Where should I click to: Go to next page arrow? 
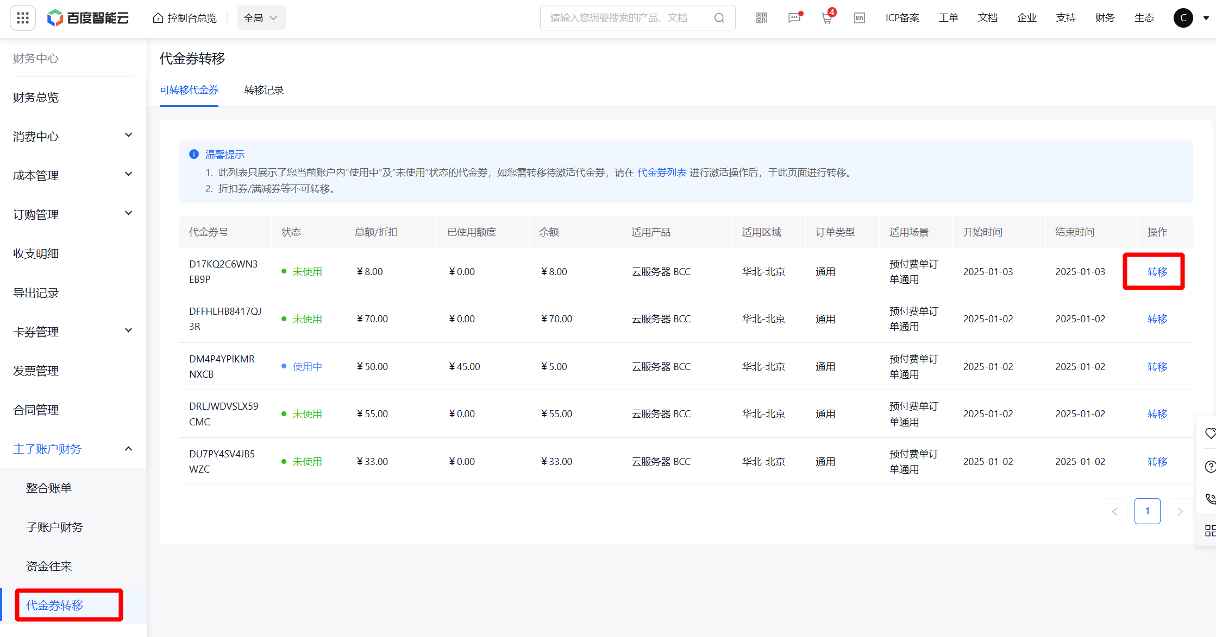tap(1180, 511)
